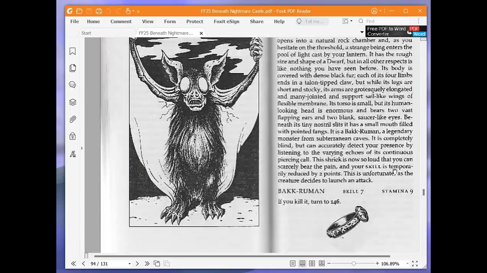Open the Comments panel icon
This screenshot has width=487, height=273.
pyautogui.click(x=73, y=85)
